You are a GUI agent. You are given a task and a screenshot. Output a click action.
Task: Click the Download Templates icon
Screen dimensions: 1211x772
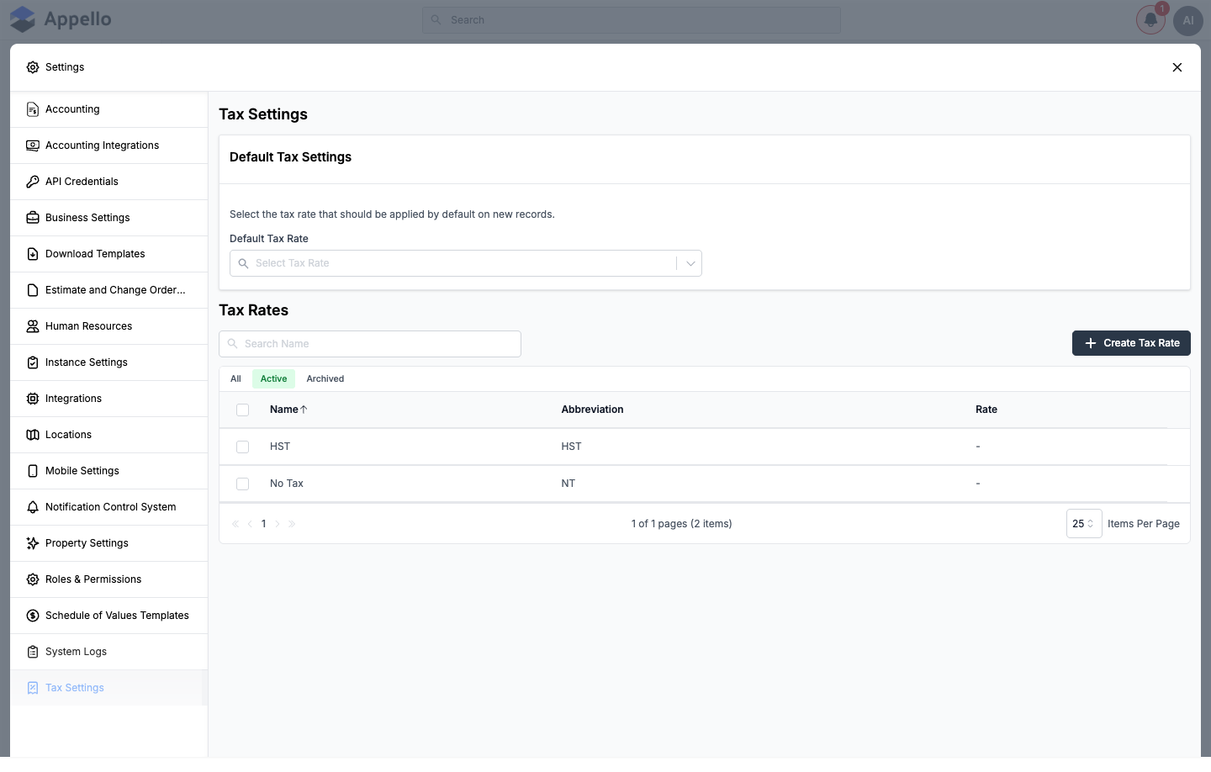[33, 254]
